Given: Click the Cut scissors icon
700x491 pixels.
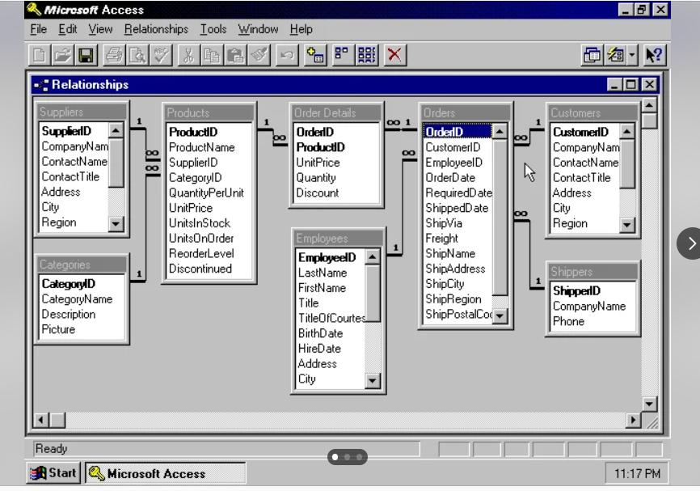Looking at the screenshot, I should coord(188,55).
